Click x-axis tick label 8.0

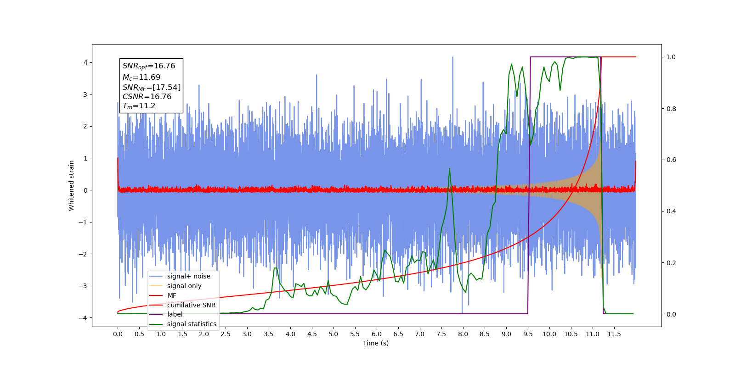point(463,334)
